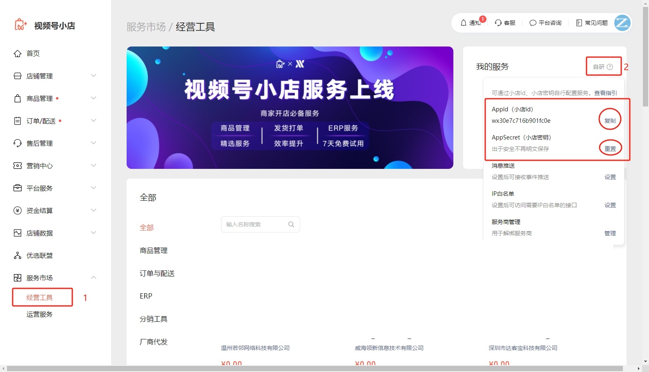Click the 我的服务 panel heading

coord(493,67)
